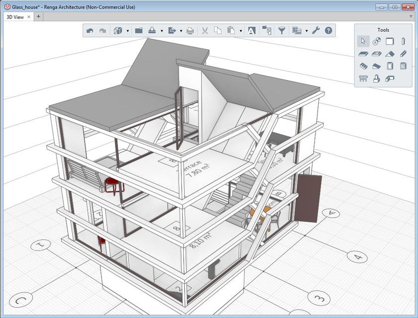Select the Window tool
Screen dimensions: 418x318
(x=404, y=66)
